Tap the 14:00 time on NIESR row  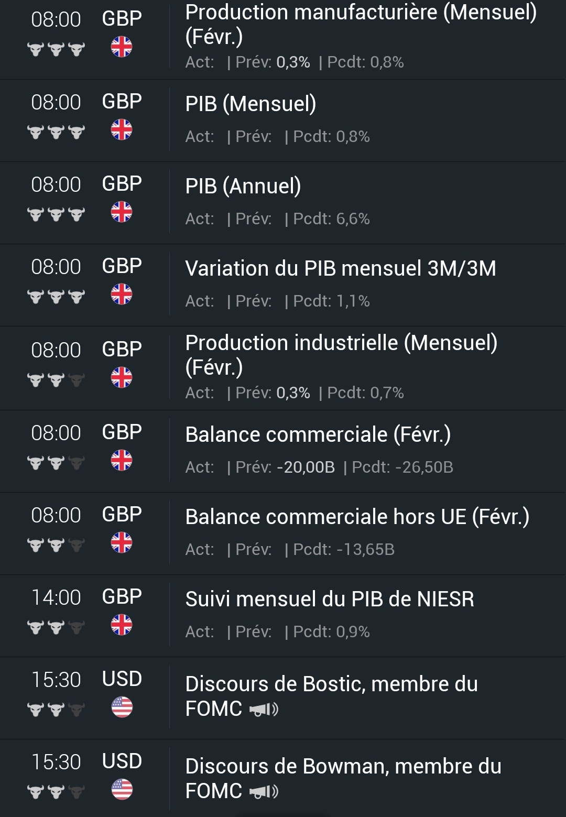click(56, 597)
